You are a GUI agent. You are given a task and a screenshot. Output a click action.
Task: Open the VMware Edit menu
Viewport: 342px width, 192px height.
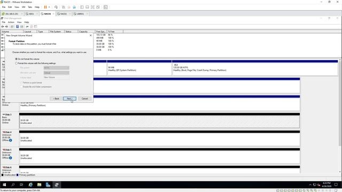pyautogui.click(x=10, y=7)
